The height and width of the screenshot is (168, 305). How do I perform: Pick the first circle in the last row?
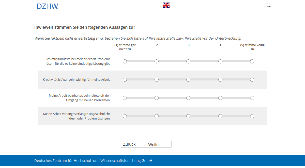(x=125, y=116)
